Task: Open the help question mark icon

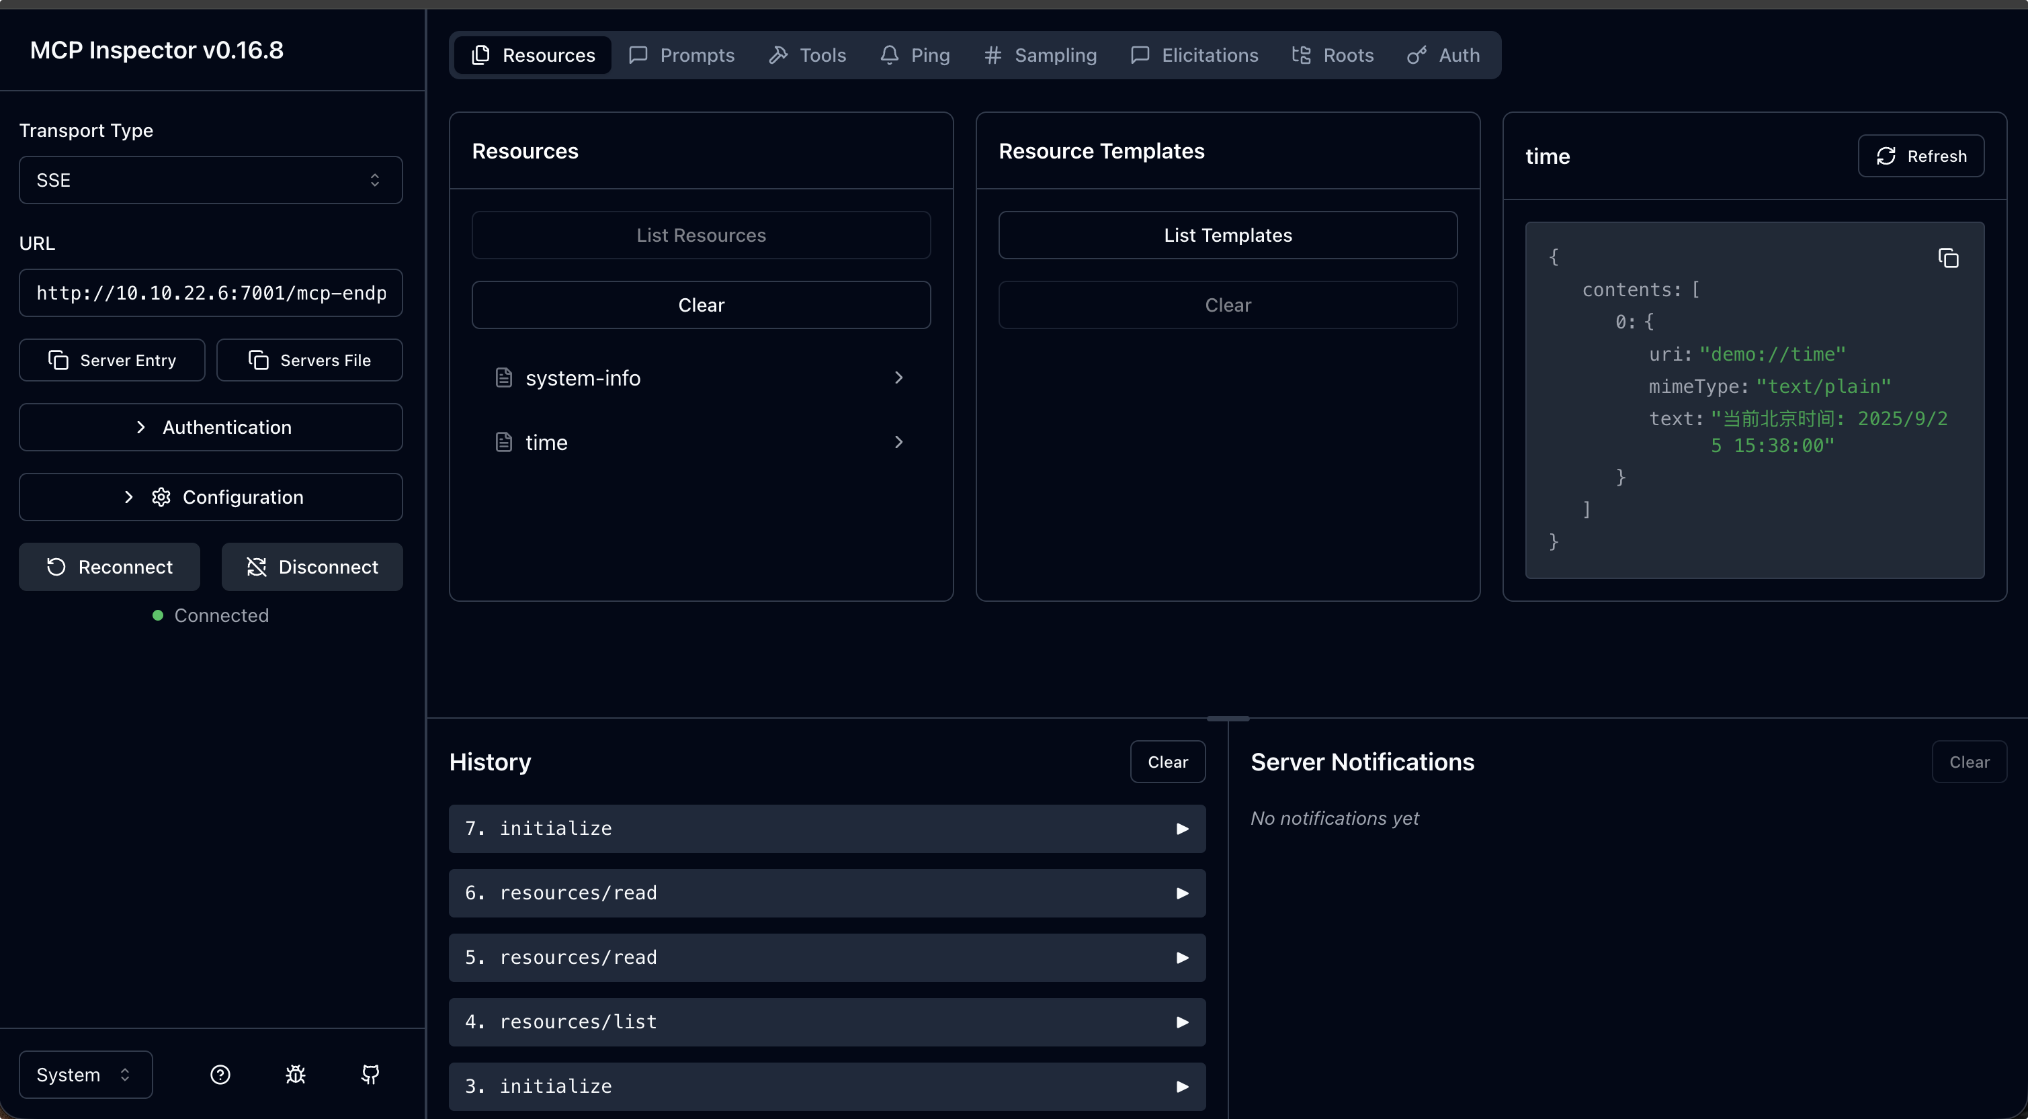Action: click(x=220, y=1074)
